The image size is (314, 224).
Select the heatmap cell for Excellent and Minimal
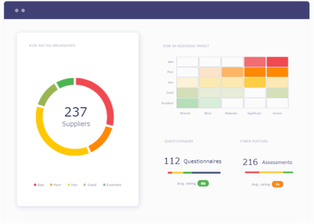[x=187, y=103]
